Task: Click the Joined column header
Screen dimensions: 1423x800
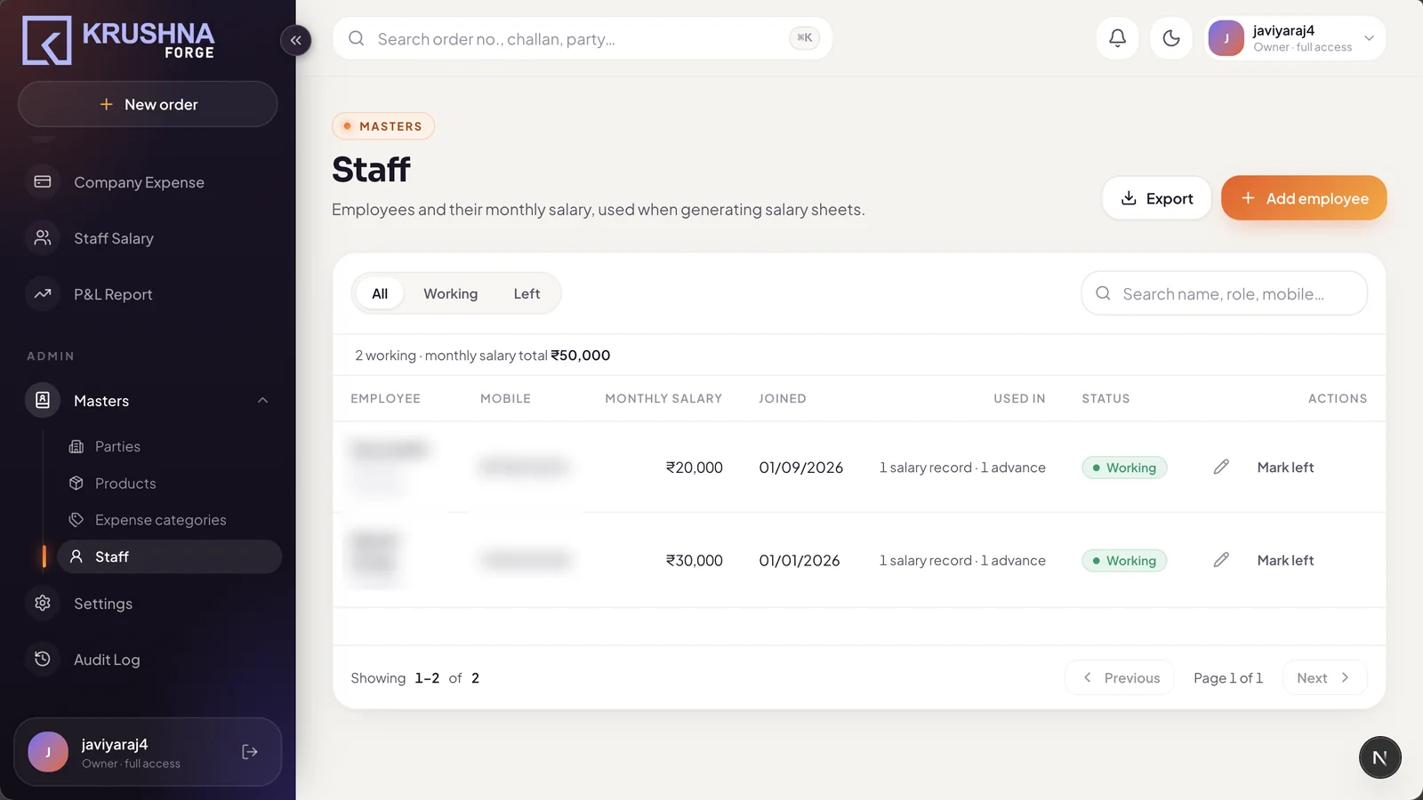Action: point(783,398)
